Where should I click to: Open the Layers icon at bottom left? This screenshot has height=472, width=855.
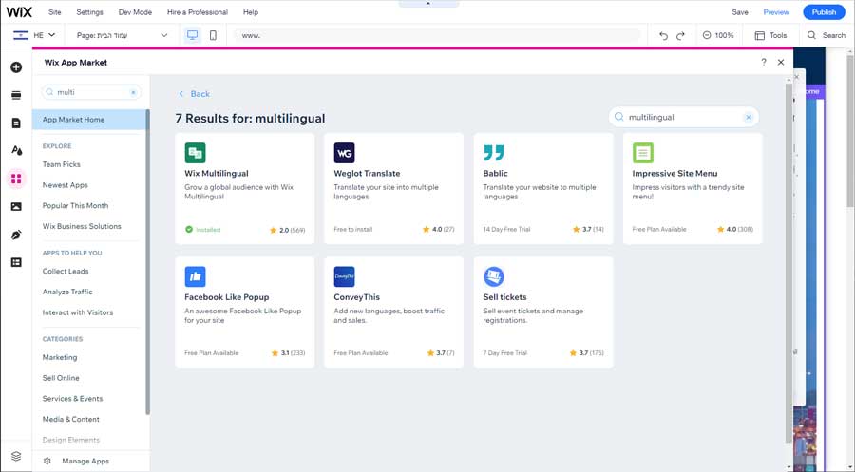[x=16, y=456]
